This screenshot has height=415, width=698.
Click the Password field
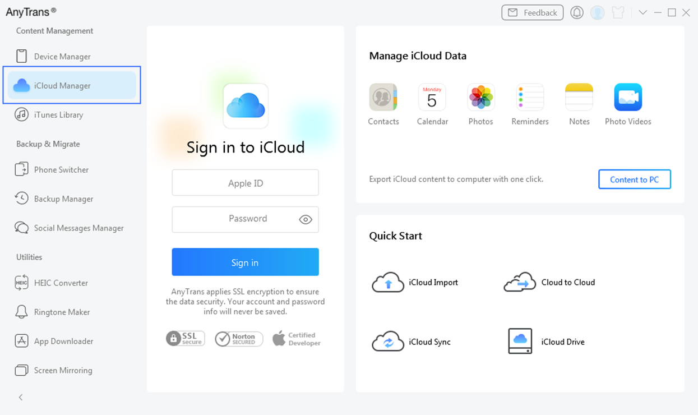245,219
